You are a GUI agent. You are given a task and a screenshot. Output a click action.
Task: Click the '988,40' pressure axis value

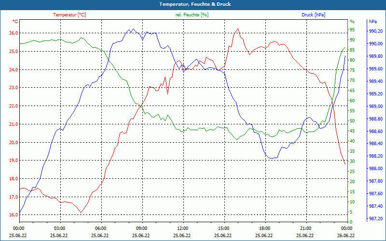point(376,144)
